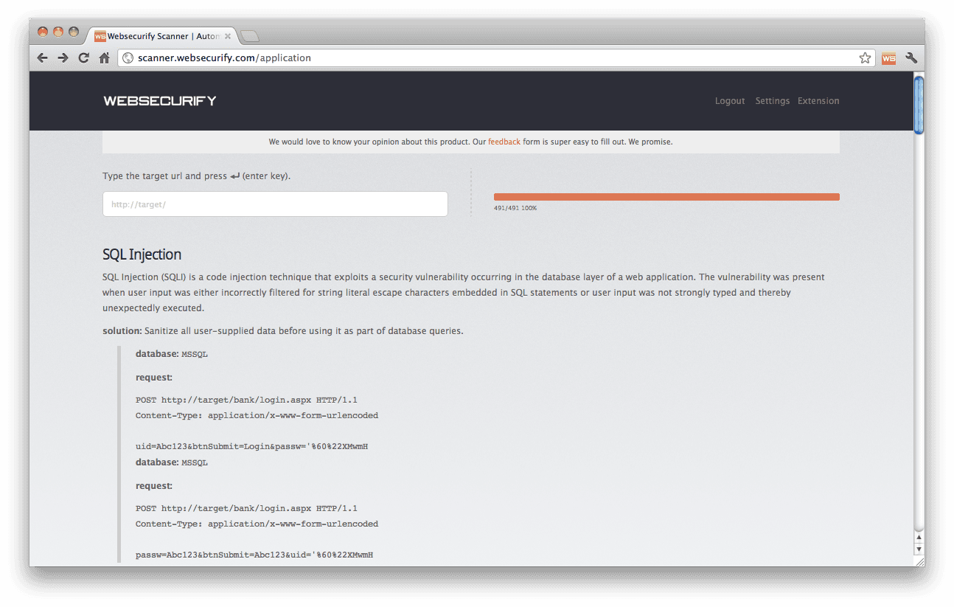Click the Logout link

click(730, 101)
